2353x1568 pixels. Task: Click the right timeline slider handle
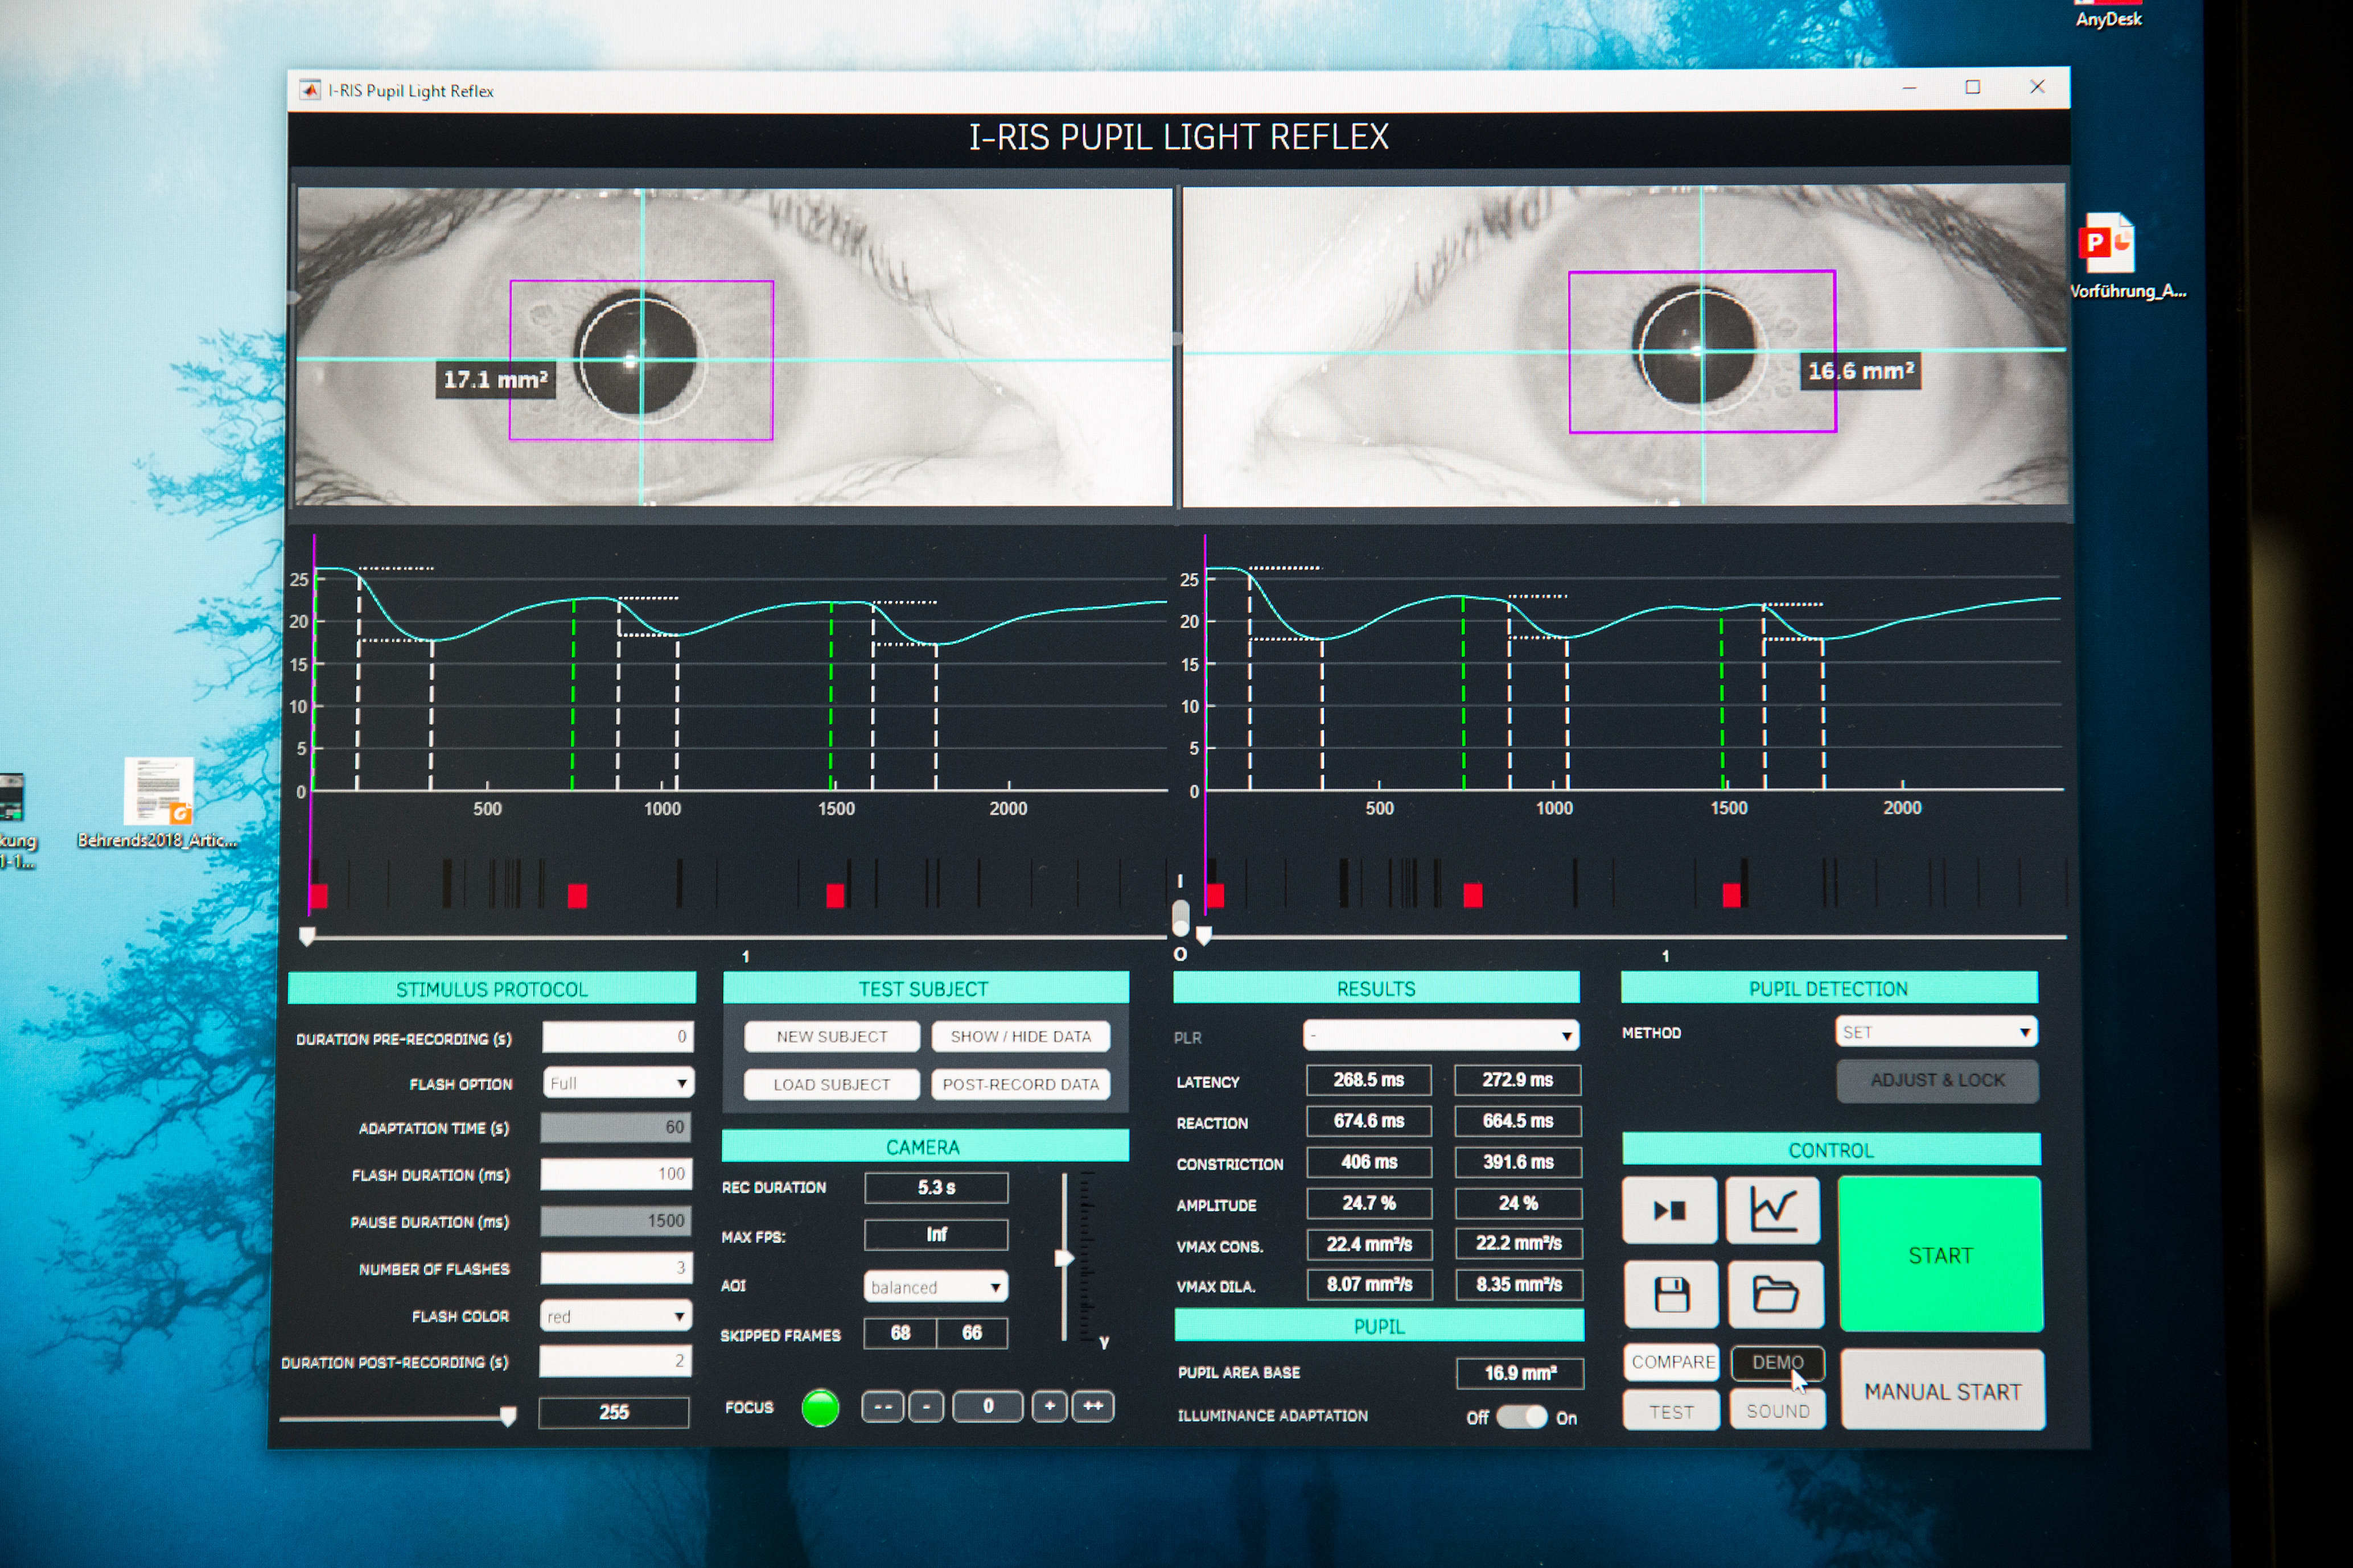tap(1204, 936)
